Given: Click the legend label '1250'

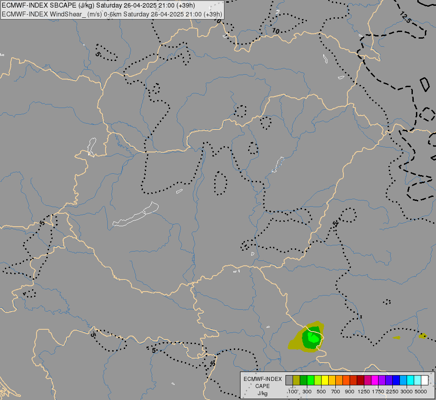Looking at the screenshot, I should 364,392.
